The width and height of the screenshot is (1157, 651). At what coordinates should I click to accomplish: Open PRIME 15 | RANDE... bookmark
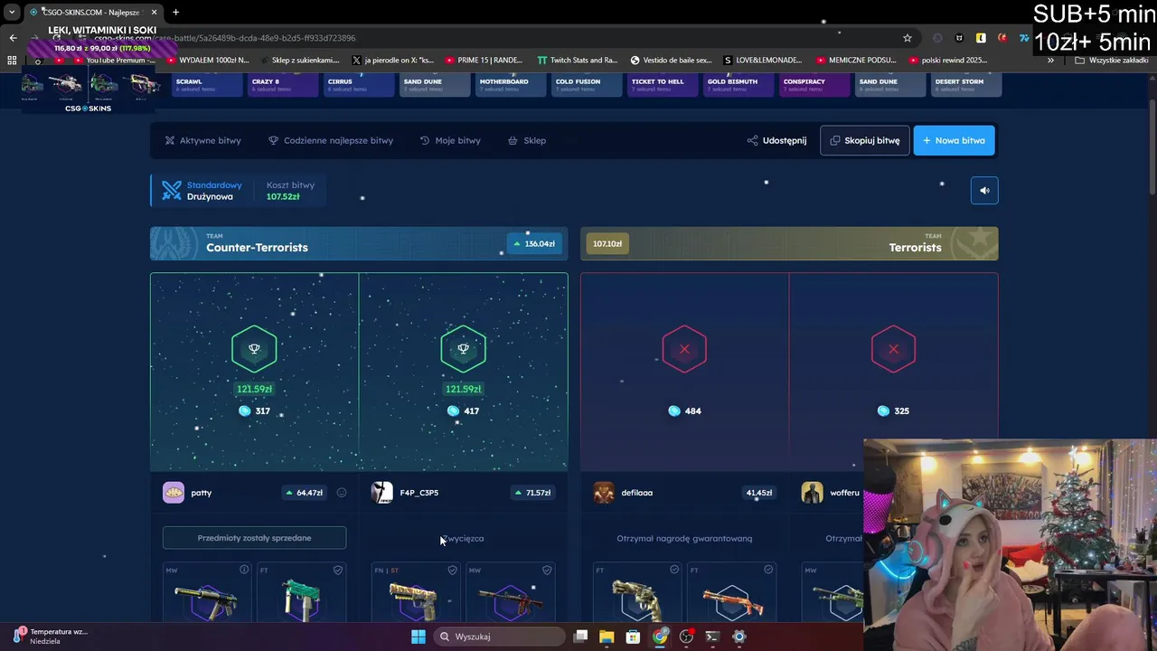coord(484,61)
